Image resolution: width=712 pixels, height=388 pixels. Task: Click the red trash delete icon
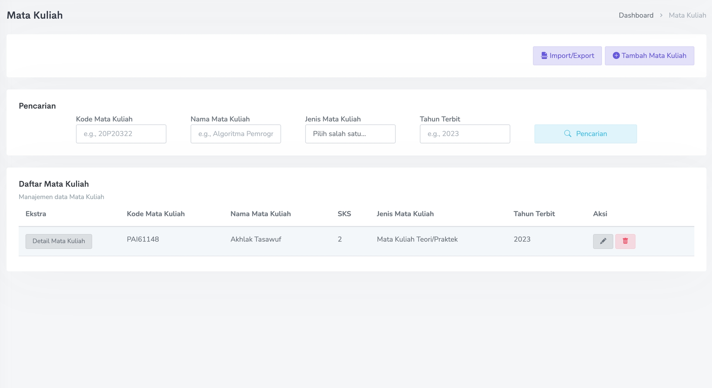click(625, 241)
